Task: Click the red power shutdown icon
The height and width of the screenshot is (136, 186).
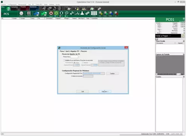Action: coord(51,14)
